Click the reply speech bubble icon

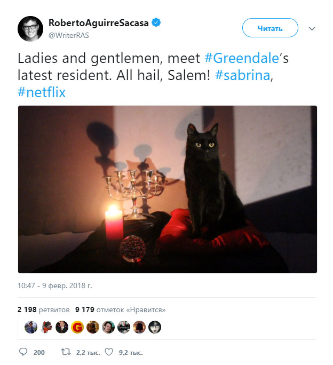pyautogui.click(x=23, y=352)
